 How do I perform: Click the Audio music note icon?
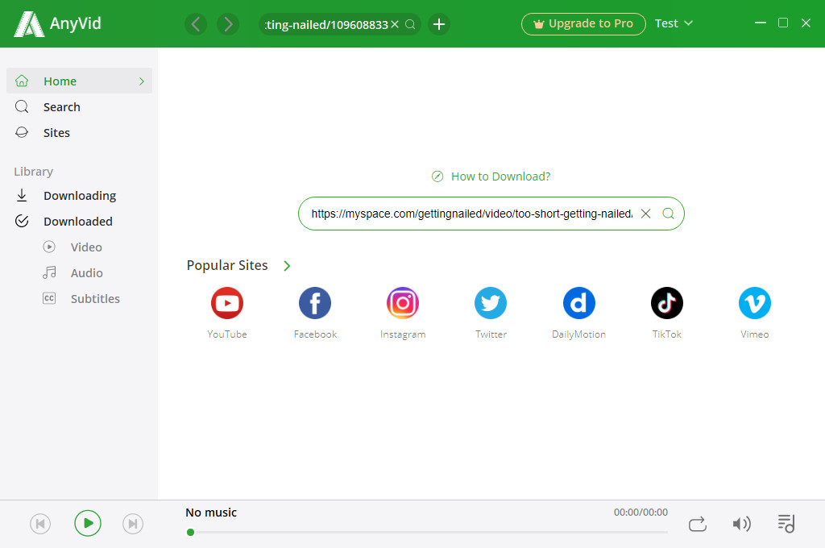pyautogui.click(x=49, y=272)
